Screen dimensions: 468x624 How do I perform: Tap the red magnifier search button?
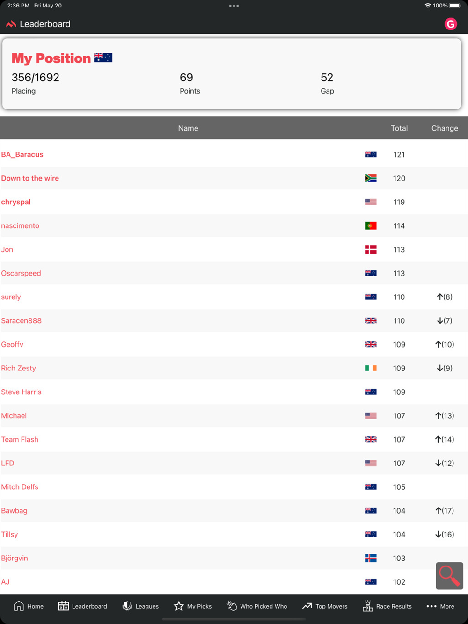(x=449, y=576)
